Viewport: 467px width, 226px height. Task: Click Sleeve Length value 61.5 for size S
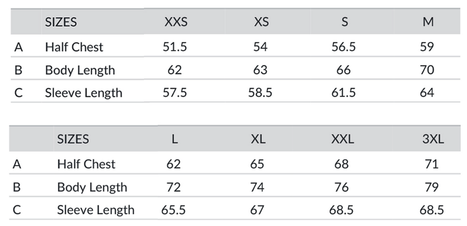point(344,93)
